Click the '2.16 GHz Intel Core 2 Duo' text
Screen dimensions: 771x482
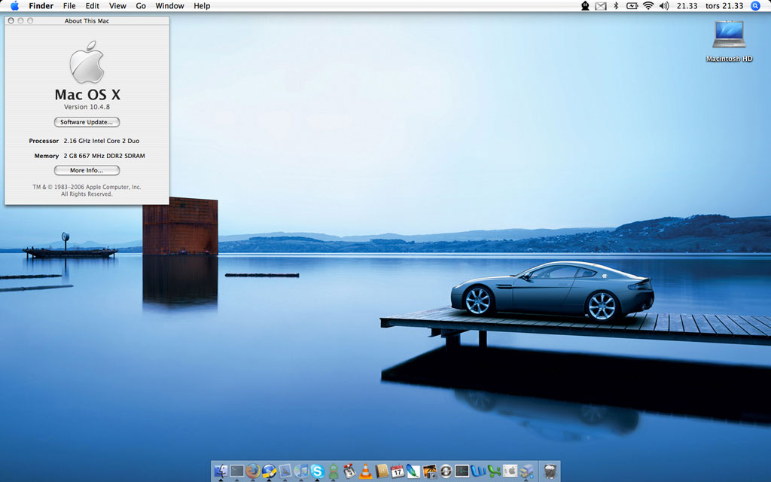pyautogui.click(x=102, y=141)
